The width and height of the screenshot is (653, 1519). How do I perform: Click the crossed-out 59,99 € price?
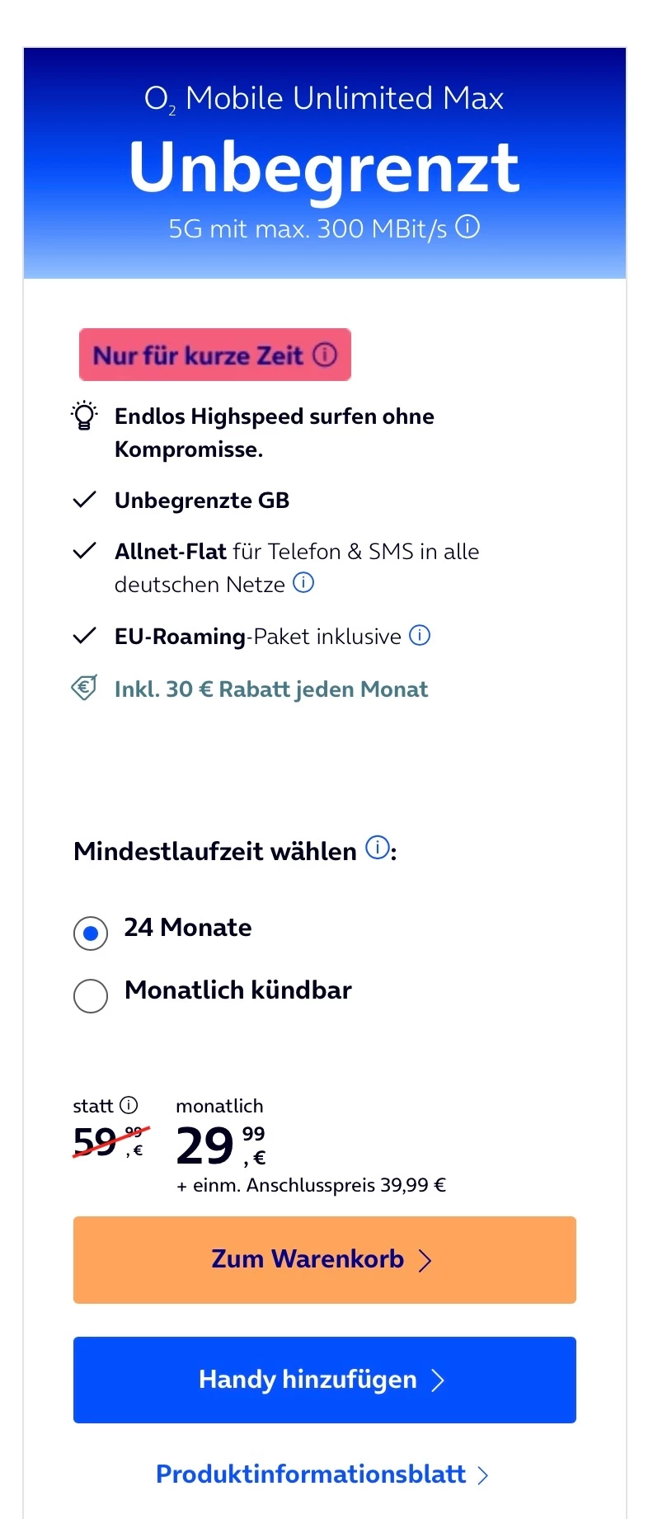[109, 1143]
